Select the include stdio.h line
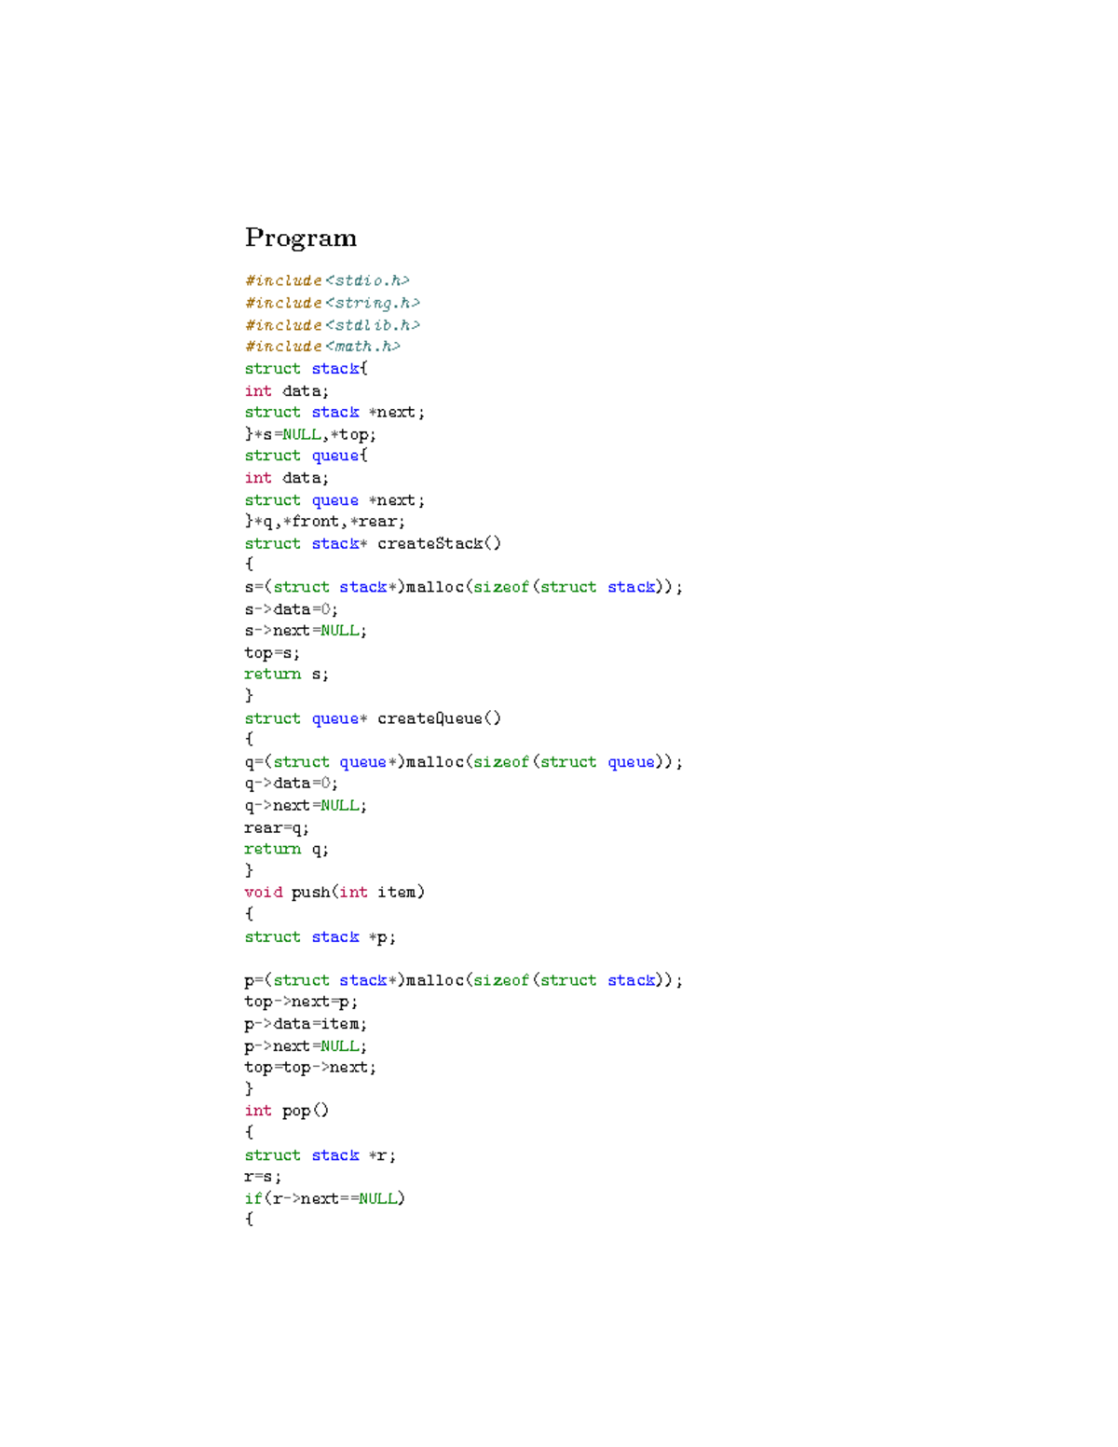This screenshot has width=1118, height=1447. click(x=330, y=280)
